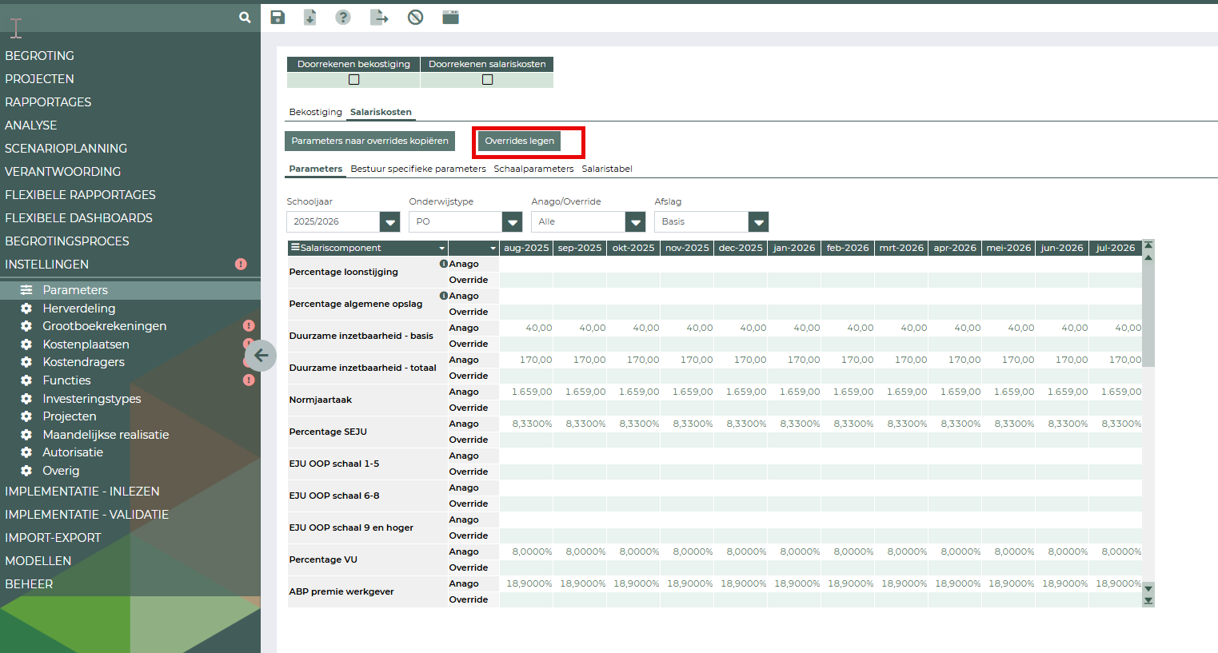This screenshot has width=1218, height=653.
Task: Open the Afslag dropdown showing Basis
Action: point(758,222)
